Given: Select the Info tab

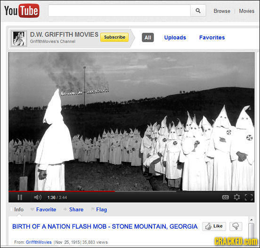Looking at the screenshot, I should (x=19, y=209).
